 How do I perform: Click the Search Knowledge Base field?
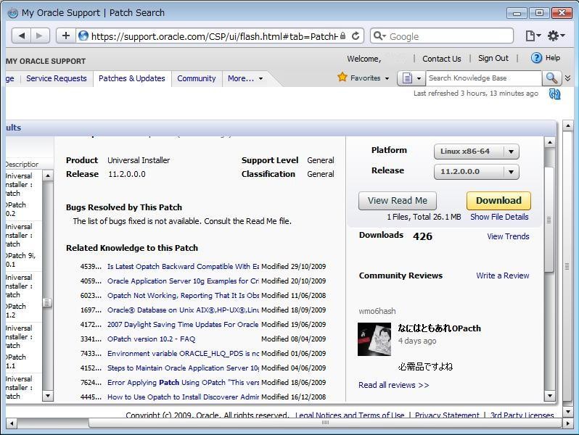(483, 78)
